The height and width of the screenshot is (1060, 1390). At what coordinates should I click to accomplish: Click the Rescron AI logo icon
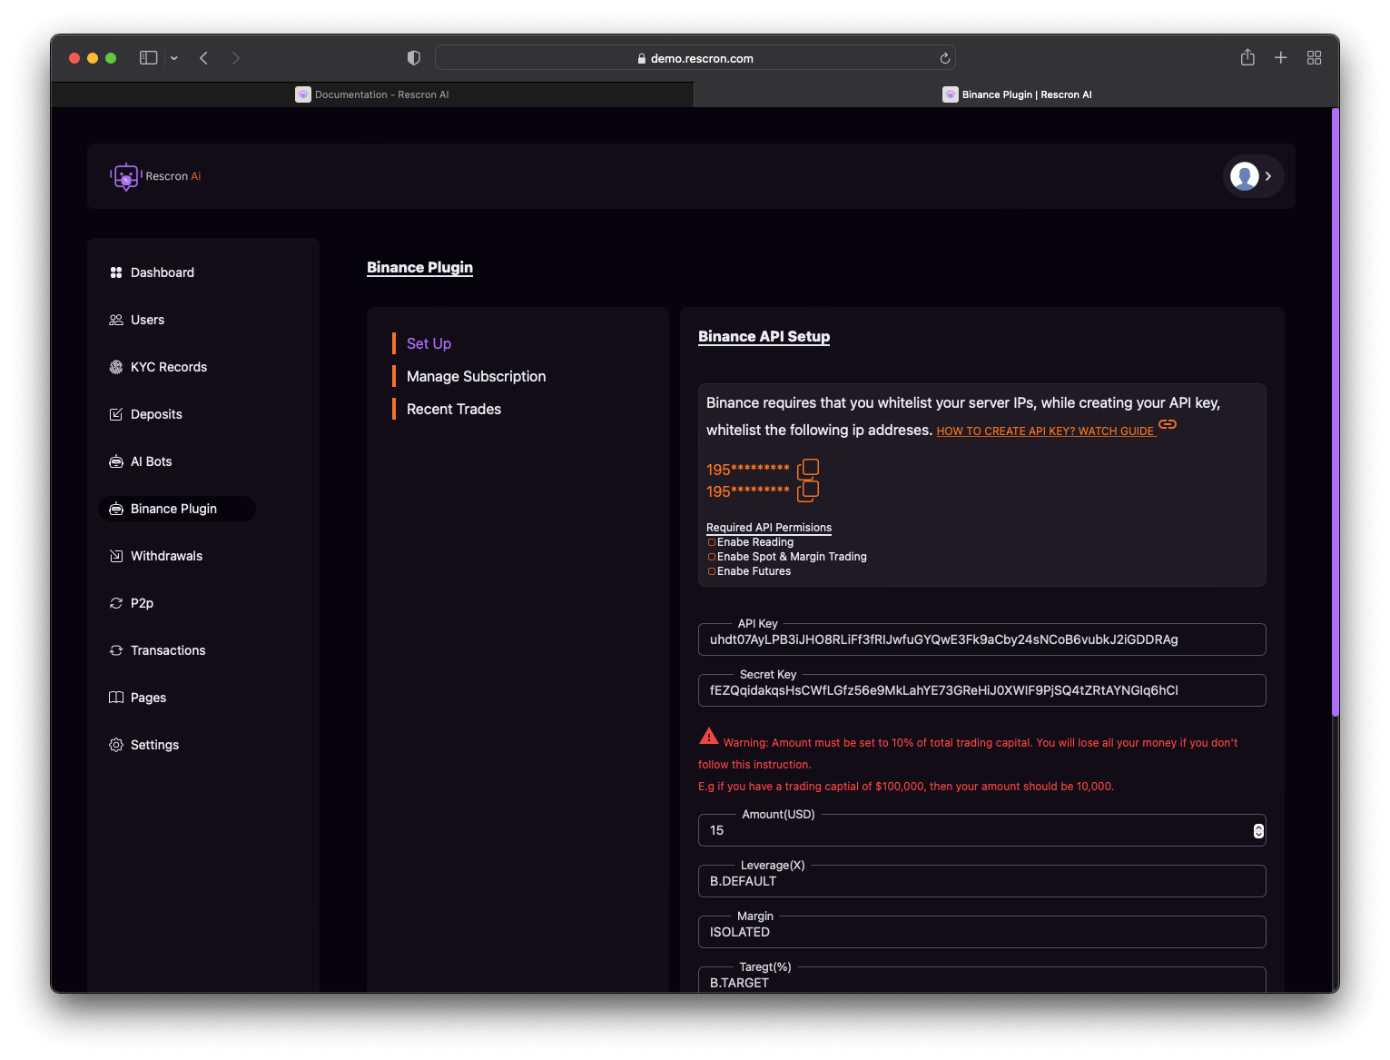pos(126,176)
